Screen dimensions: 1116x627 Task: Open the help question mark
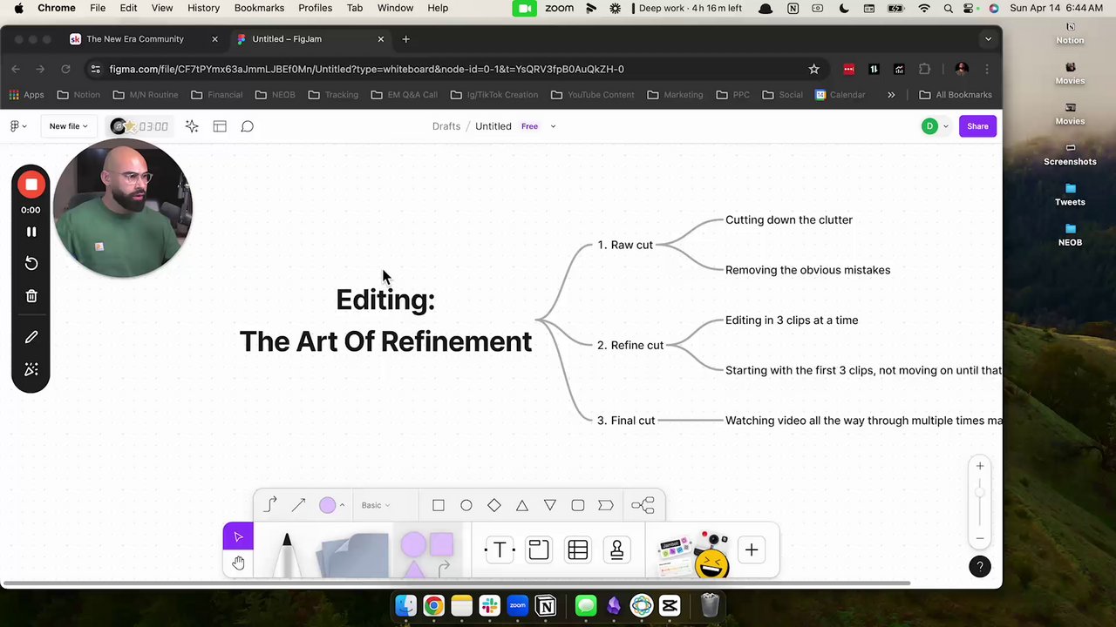980,567
